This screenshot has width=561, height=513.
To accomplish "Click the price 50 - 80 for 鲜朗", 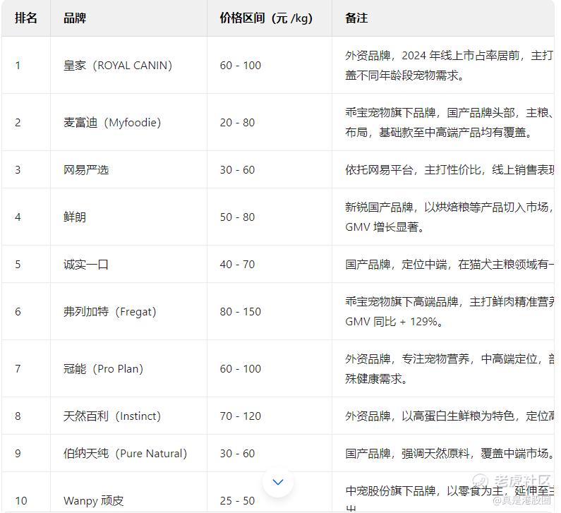I will click(237, 217).
